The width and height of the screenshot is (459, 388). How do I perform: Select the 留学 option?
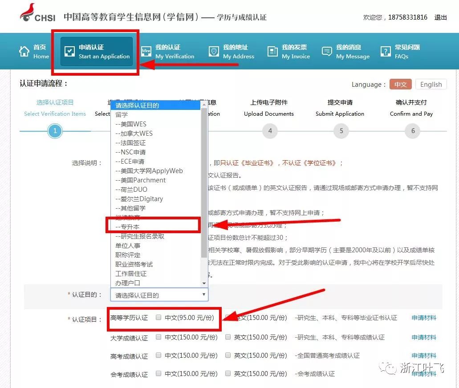point(156,115)
